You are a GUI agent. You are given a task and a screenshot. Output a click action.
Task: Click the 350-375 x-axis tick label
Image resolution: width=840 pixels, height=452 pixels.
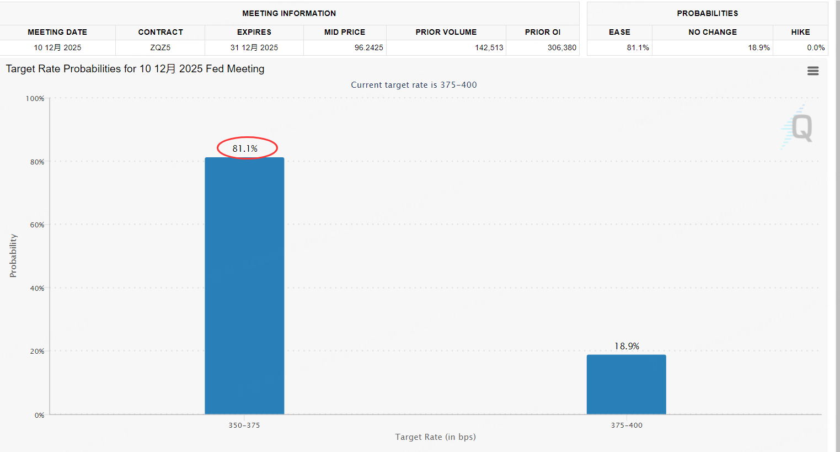244,425
